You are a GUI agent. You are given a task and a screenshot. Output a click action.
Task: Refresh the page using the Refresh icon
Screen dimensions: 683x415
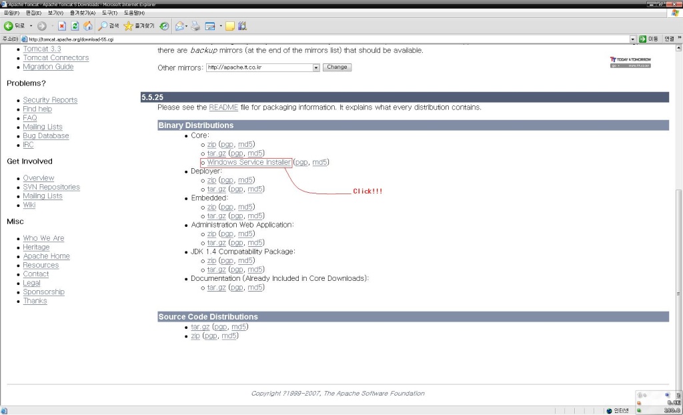75,26
